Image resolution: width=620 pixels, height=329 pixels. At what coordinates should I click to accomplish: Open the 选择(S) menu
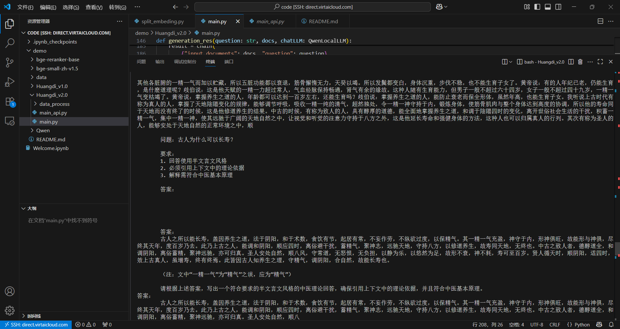(71, 7)
